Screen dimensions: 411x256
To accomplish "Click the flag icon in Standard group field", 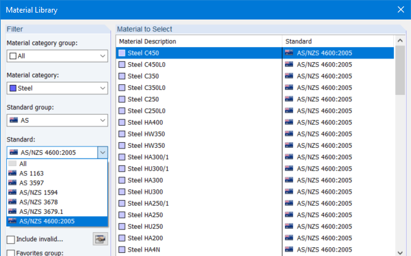I will point(14,120).
